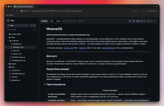This screenshot has height=106, width=164.
Task: Open the about.ru.md link
Action: click(x=68, y=48)
